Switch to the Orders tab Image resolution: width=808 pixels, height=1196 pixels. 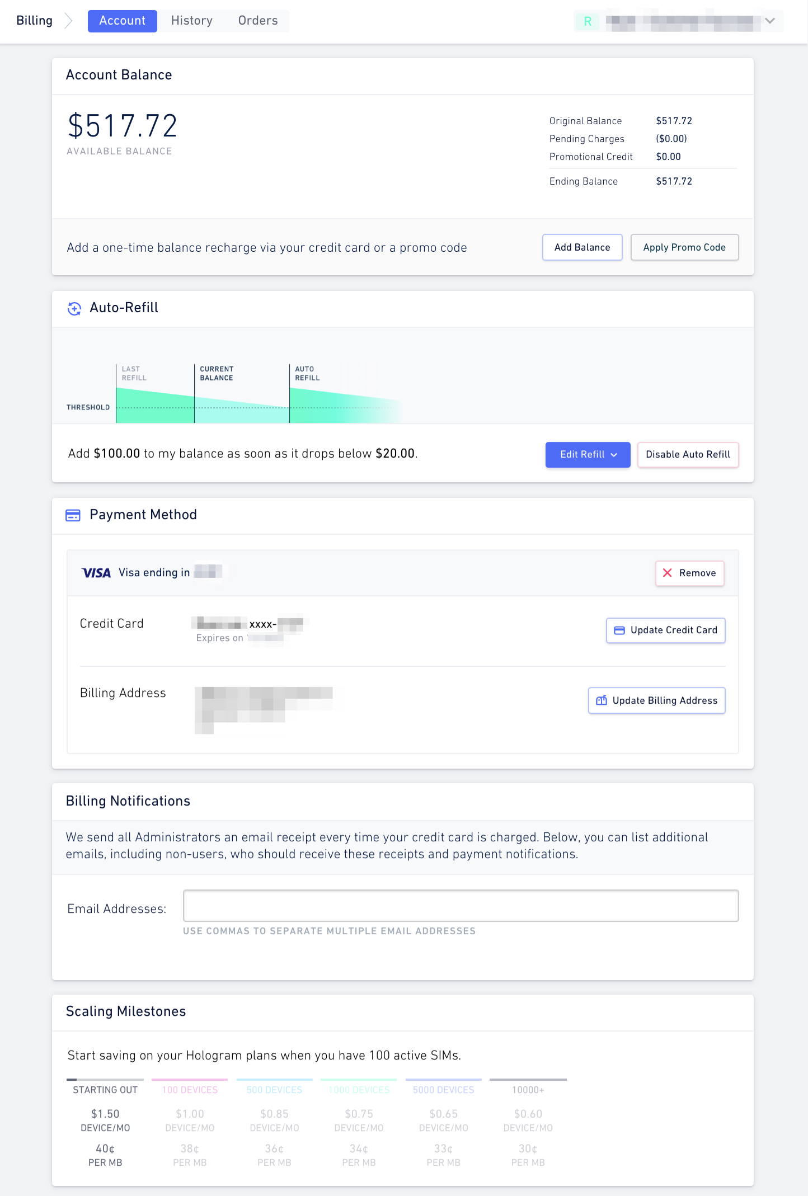[x=258, y=21]
